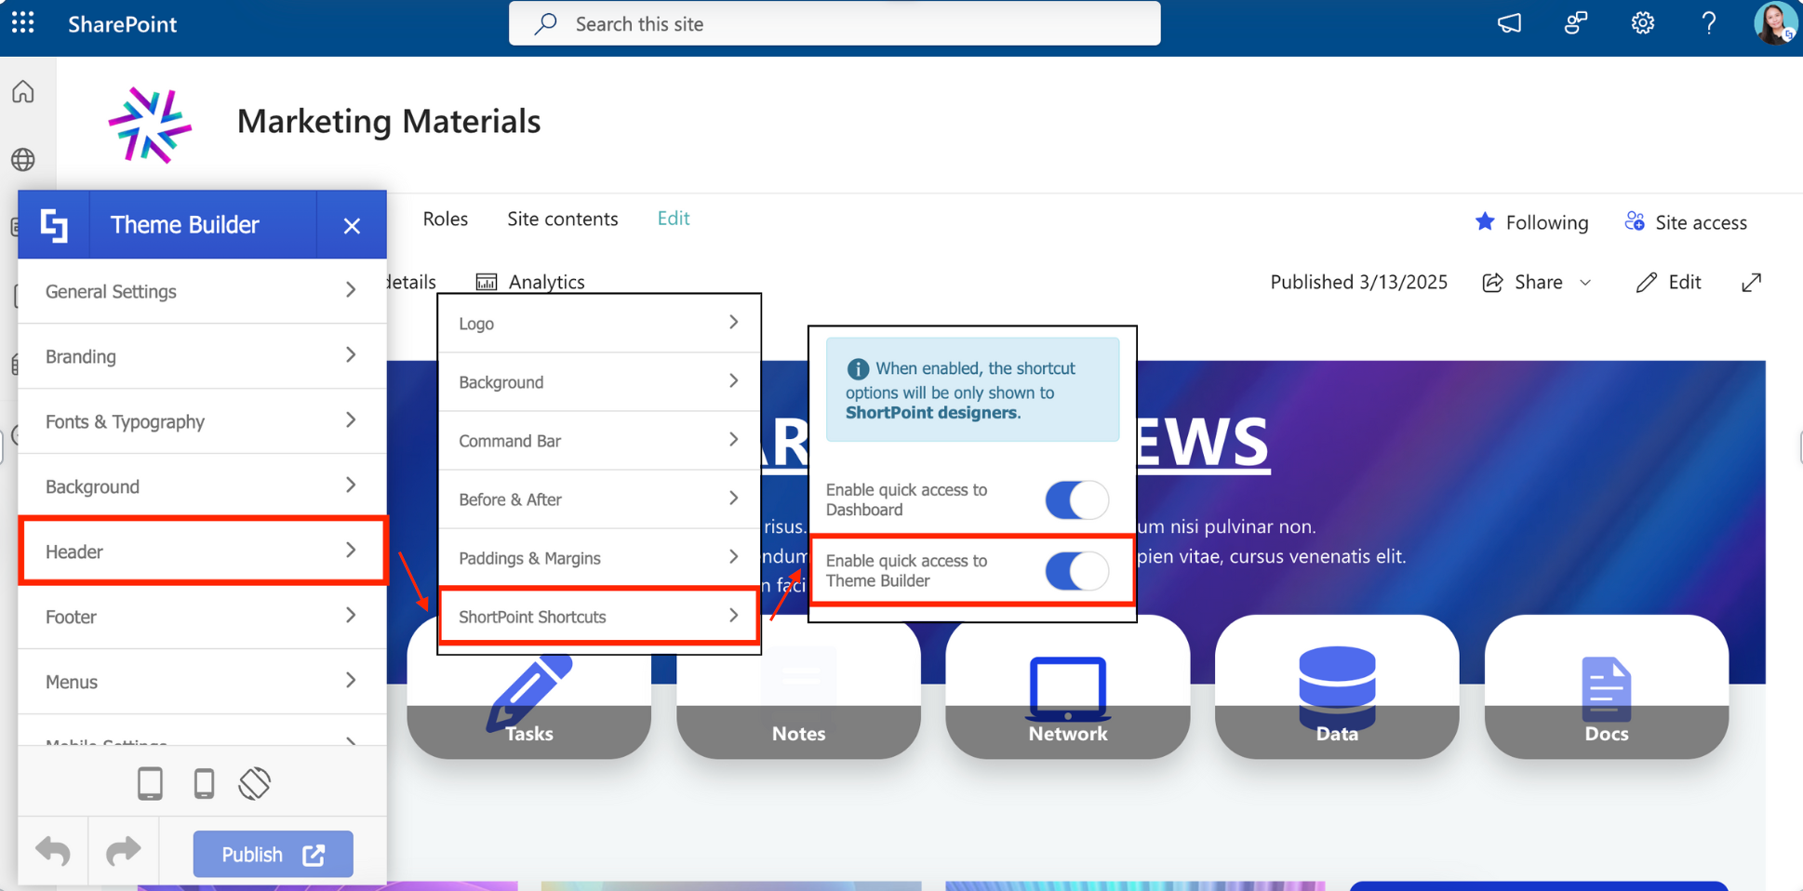Viewport: 1803px width, 891px height.
Task: Open the Notes tile
Action: coord(798,686)
